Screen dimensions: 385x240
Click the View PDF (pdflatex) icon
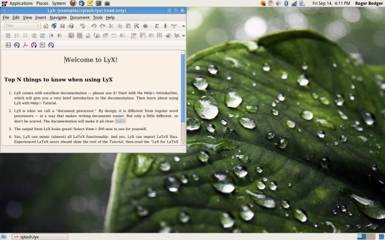25,45
